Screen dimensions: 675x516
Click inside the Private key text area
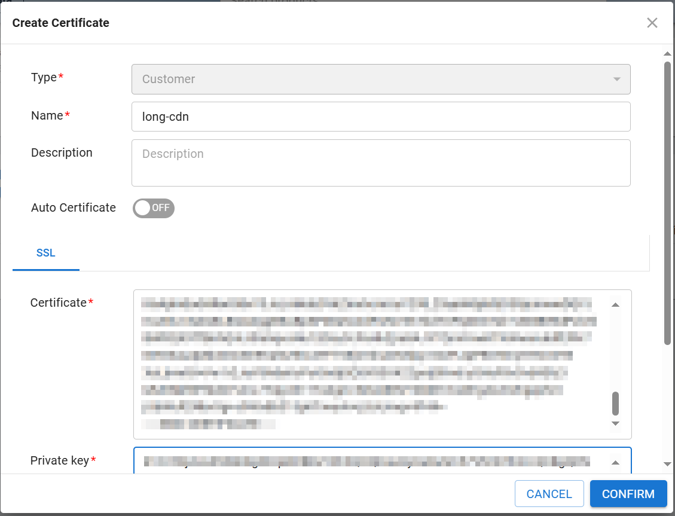coord(371,461)
